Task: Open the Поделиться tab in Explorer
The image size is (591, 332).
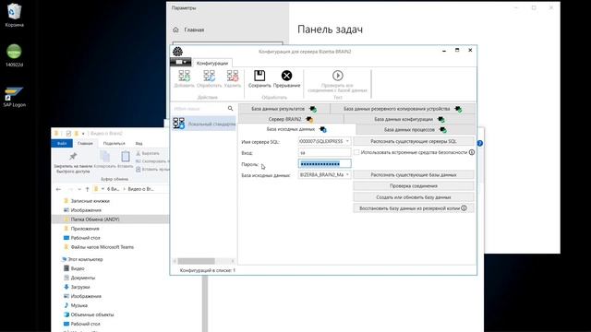Action: 114,143
